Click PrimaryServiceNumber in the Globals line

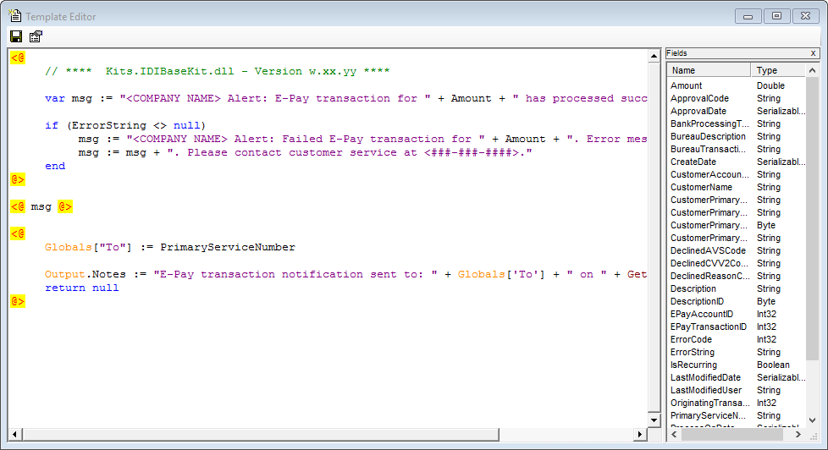[x=228, y=247]
